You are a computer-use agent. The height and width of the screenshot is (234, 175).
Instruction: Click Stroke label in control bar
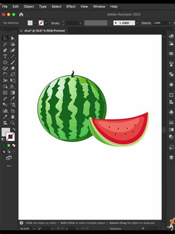[55, 23]
